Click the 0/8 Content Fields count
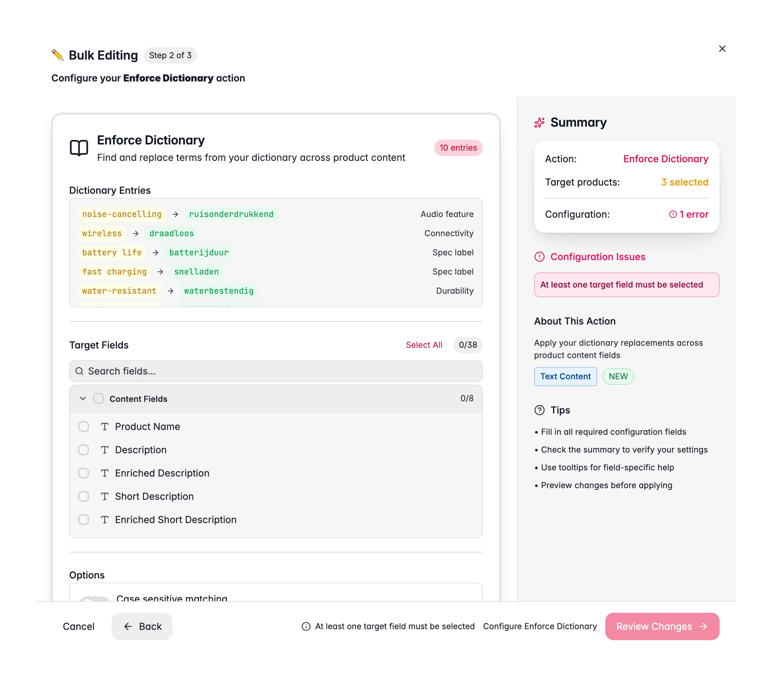Viewport: 771px width, 686px height. point(467,398)
